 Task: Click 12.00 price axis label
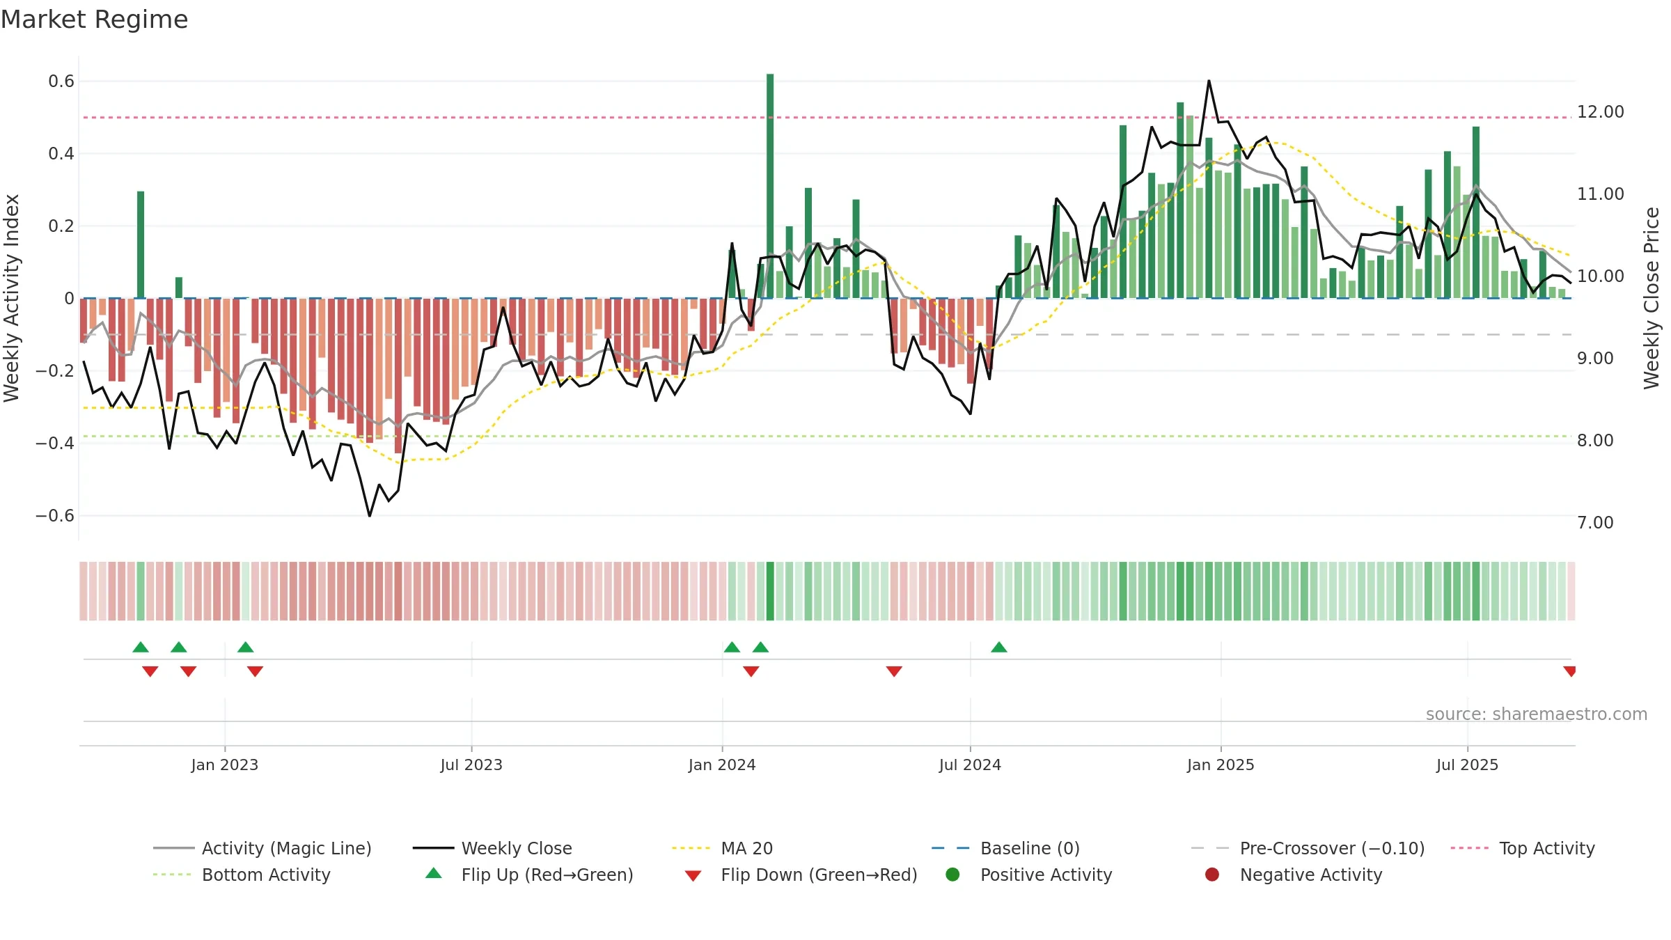(1601, 111)
